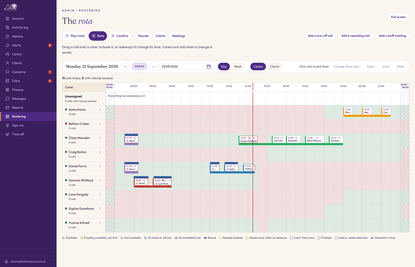Click the Full screen button
The width and height of the screenshot is (415, 267).
pos(398,17)
